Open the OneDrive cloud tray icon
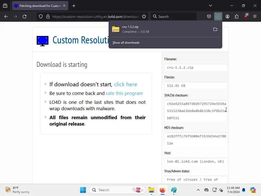Viewport: 261px width, 196px height. pos(206,190)
